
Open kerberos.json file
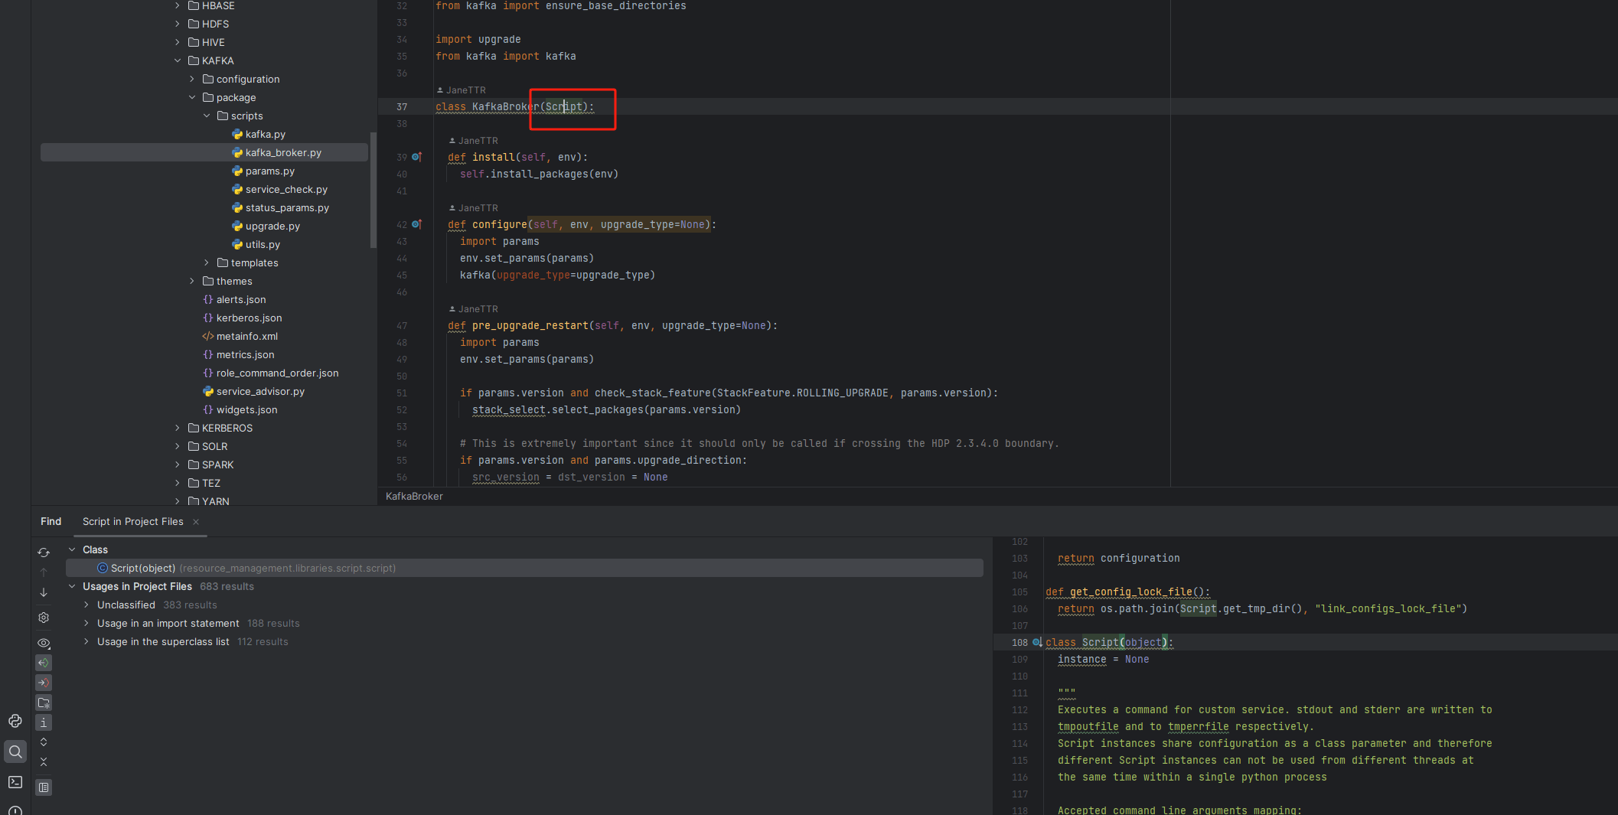coord(242,318)
